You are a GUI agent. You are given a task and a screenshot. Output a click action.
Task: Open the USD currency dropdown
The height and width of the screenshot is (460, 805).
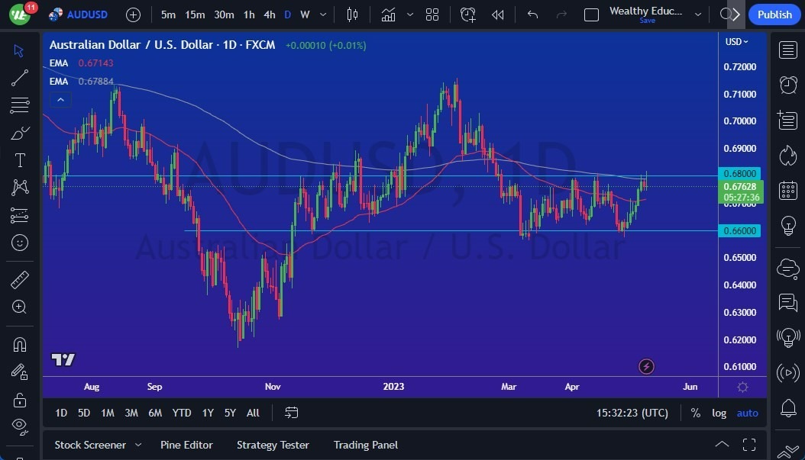(735, 41)
